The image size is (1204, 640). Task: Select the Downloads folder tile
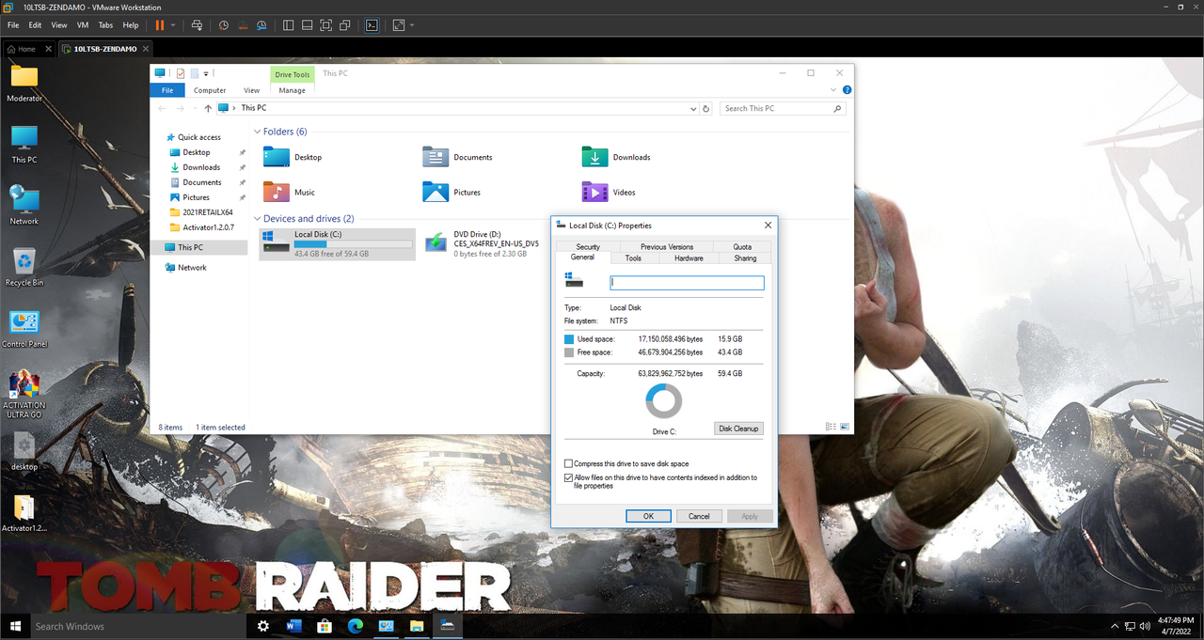point(616,157)
